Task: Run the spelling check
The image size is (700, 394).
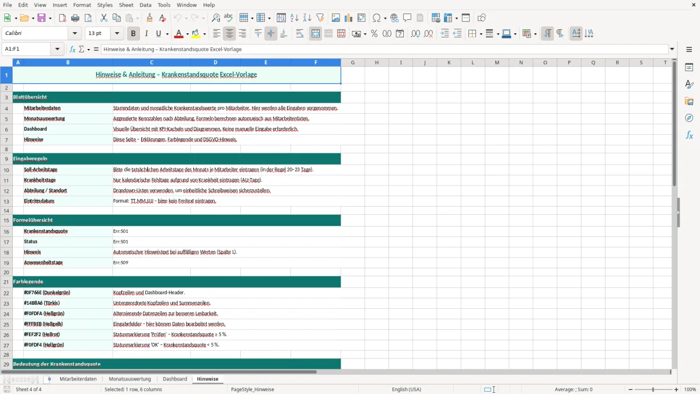Action: pyautogui.click(x=229, y=18)
